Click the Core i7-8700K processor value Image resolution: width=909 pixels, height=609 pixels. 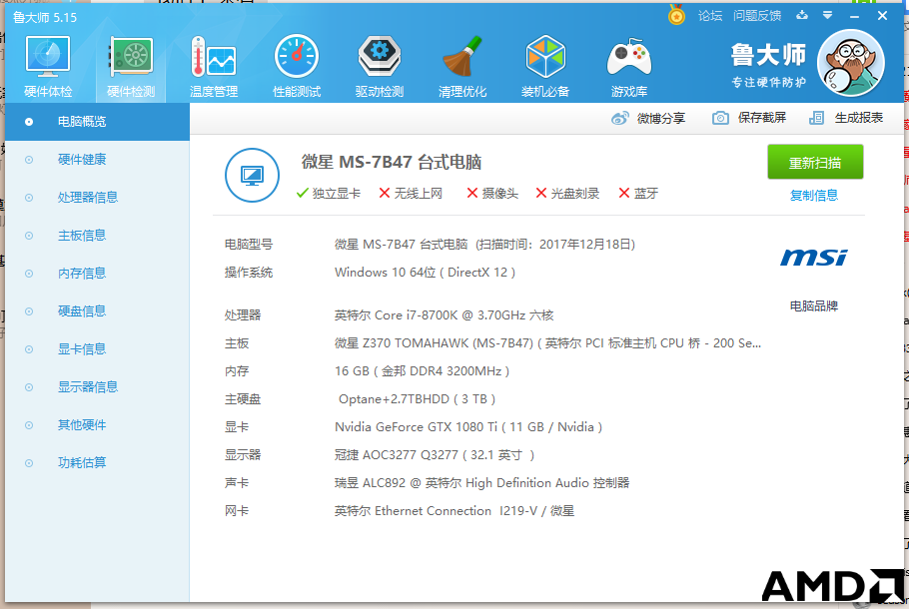coord(445,315)
